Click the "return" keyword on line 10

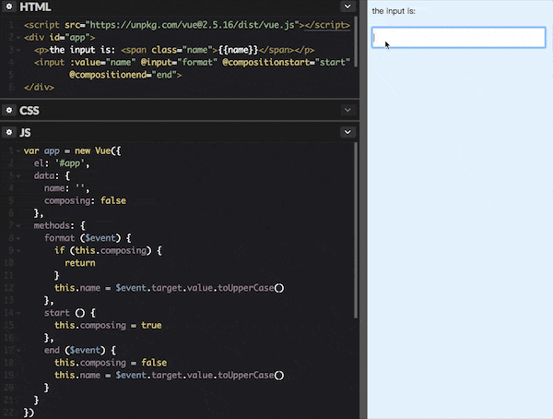(x=80, y=263)
